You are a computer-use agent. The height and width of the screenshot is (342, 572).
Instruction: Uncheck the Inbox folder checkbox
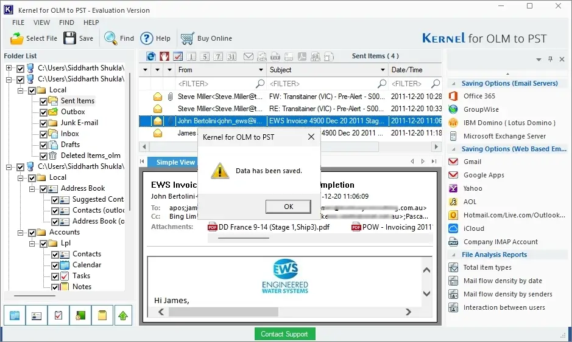[x=43, y=134]
